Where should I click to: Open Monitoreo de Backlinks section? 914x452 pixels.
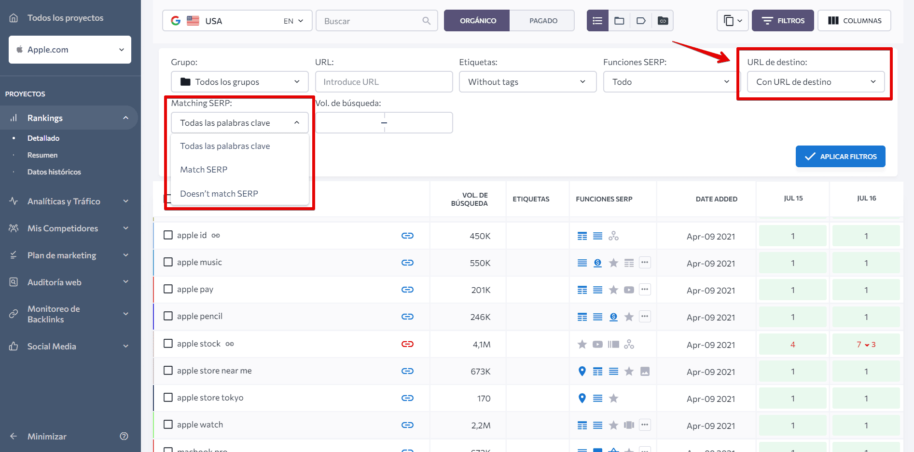click(69, 314)
